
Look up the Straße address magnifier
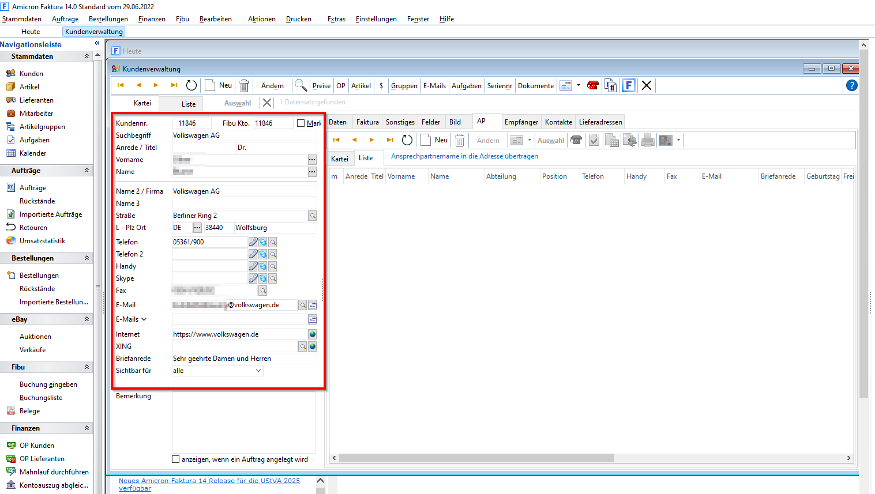pos(312,216)
